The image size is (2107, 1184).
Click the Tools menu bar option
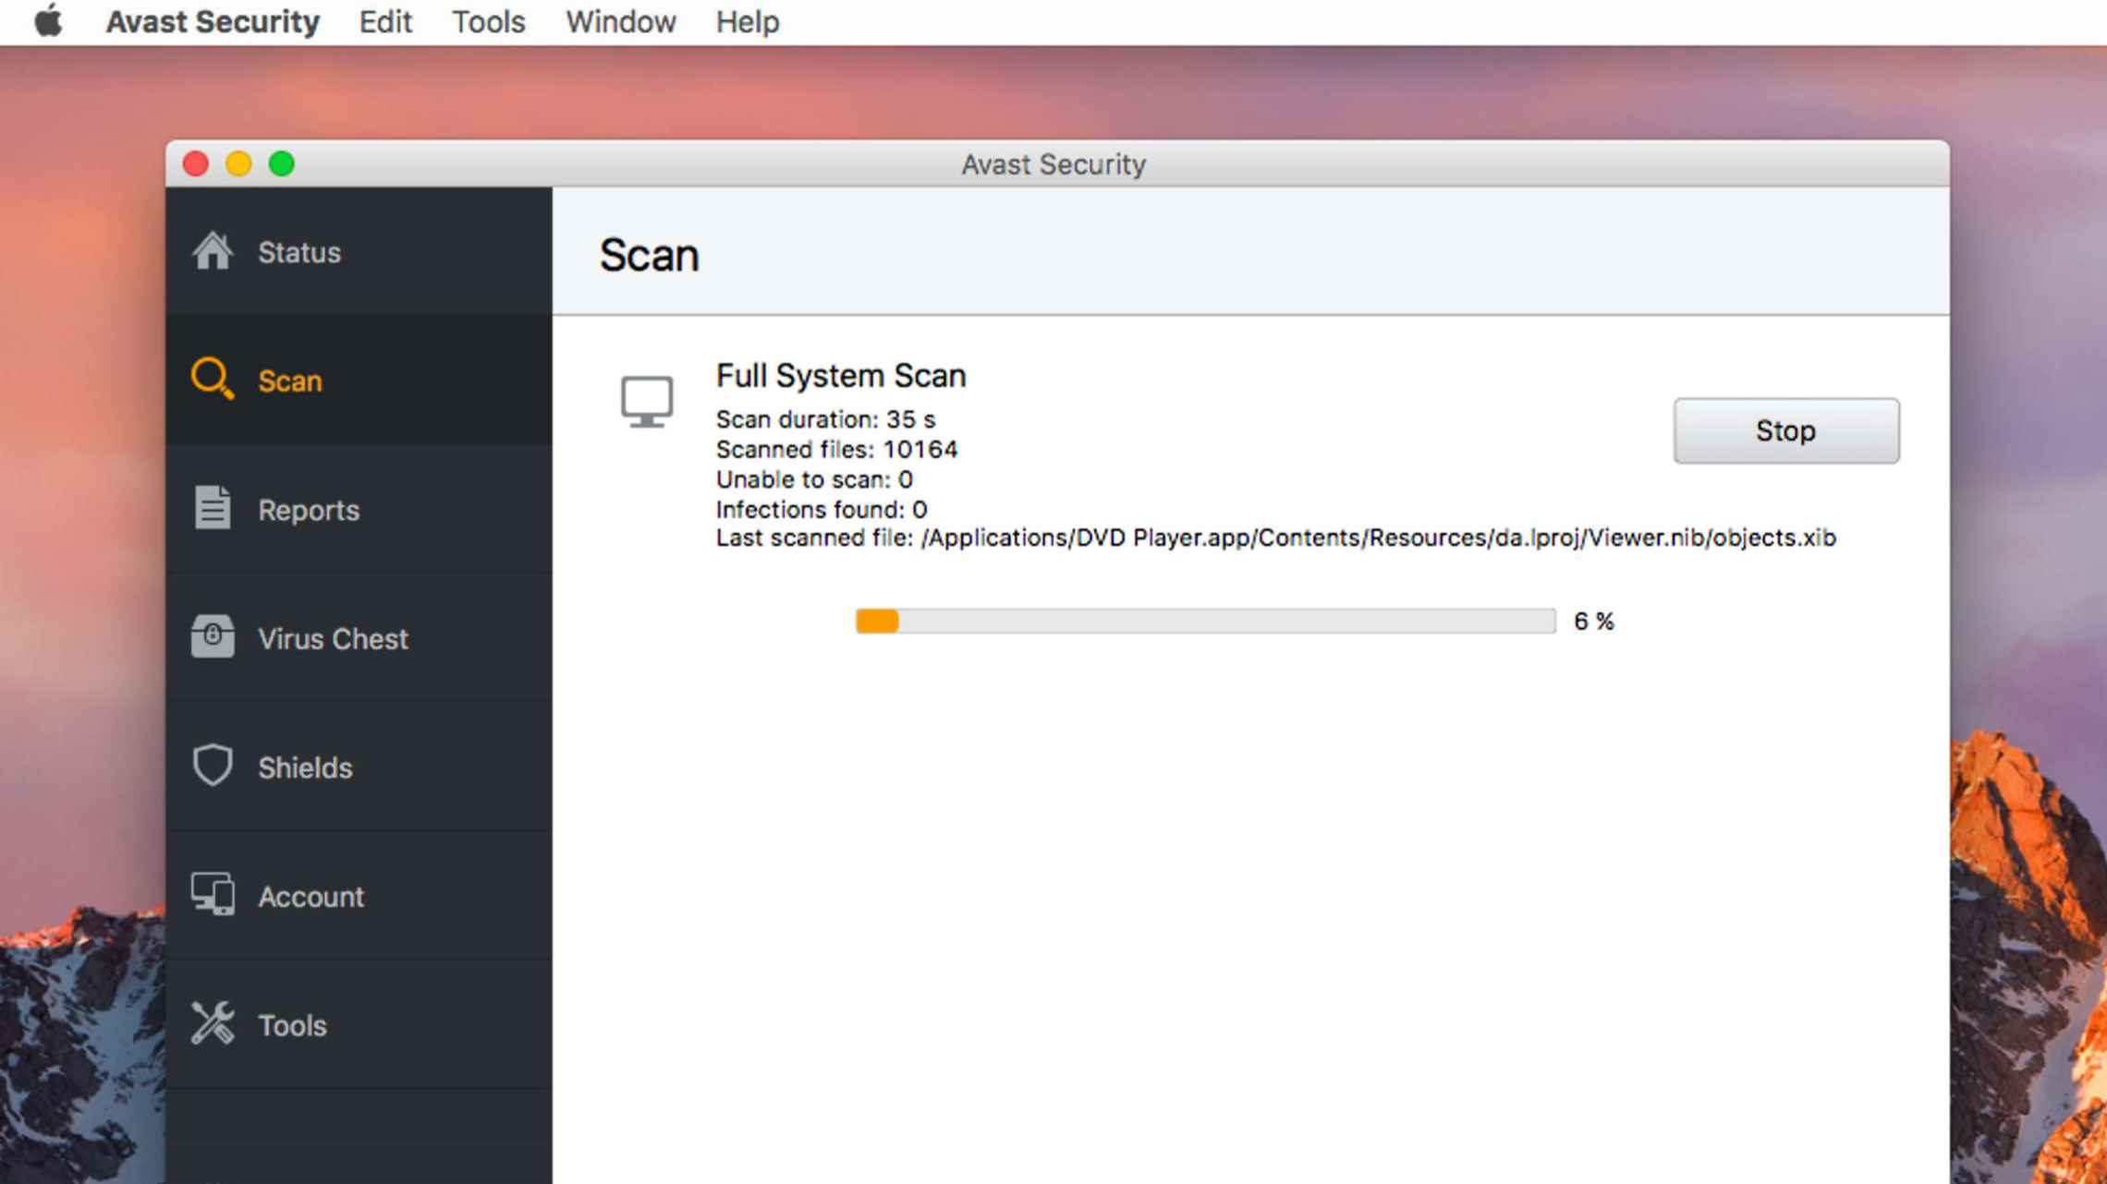pyautogui.click(x=488, y=21)
